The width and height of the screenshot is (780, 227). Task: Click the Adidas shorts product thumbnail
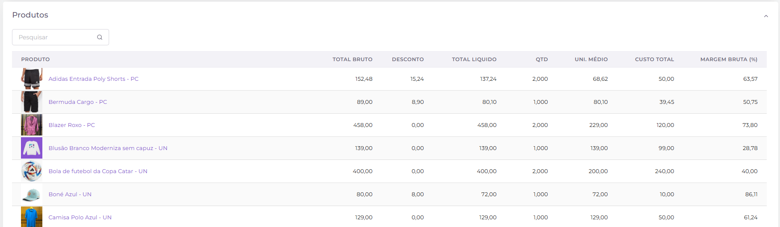point(32,79)
